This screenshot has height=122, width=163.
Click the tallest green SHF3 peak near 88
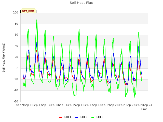37,19
